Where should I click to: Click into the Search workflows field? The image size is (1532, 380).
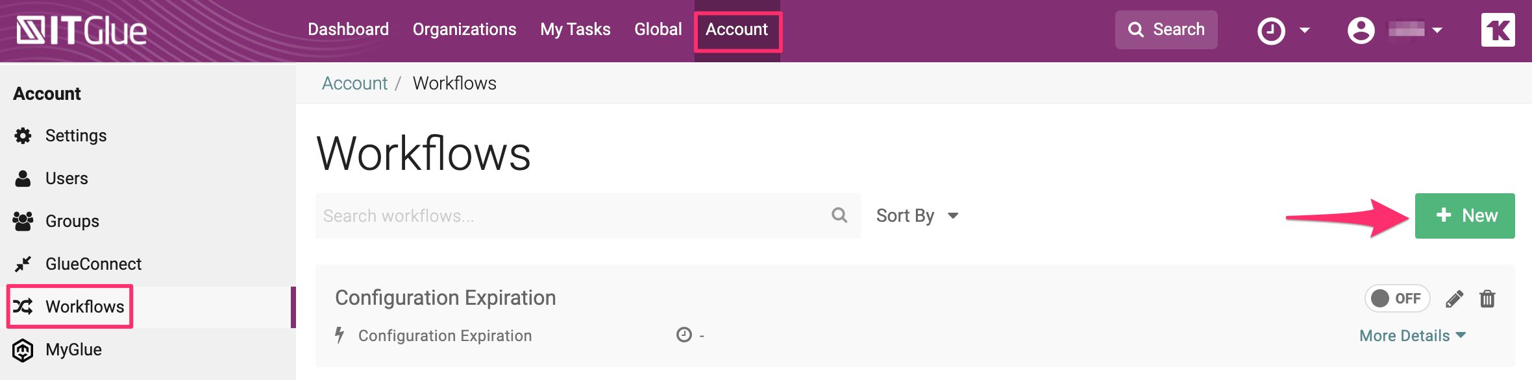pyautogui.click(x=571, y=216)
